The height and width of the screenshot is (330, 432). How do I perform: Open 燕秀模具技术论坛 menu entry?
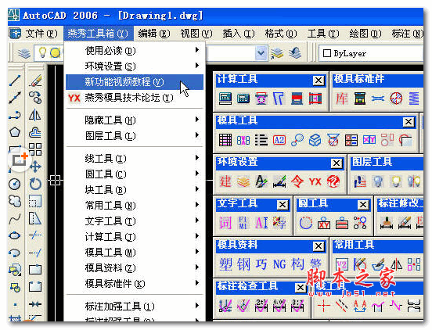(x=135, y=98)
